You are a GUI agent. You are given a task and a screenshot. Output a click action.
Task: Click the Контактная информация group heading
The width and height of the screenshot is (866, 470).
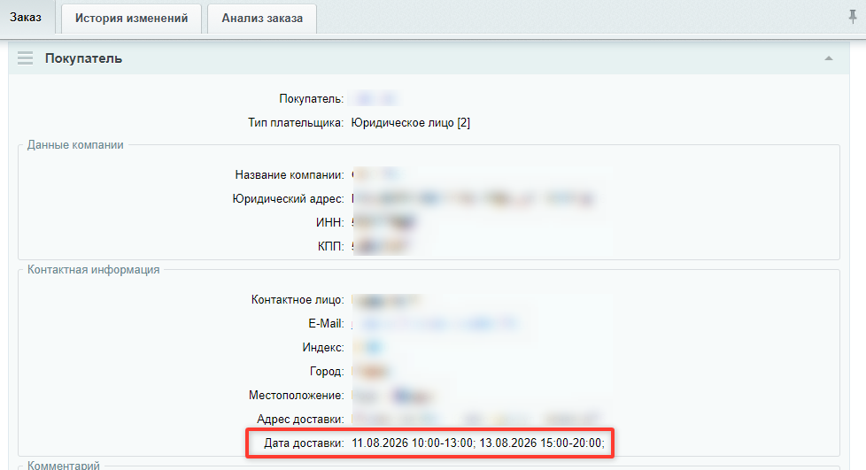tap(93, 269)
